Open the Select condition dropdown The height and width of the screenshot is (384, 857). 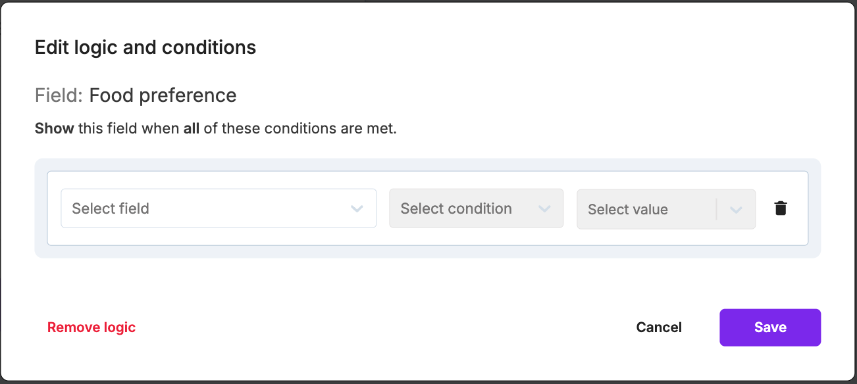point(476,208)
